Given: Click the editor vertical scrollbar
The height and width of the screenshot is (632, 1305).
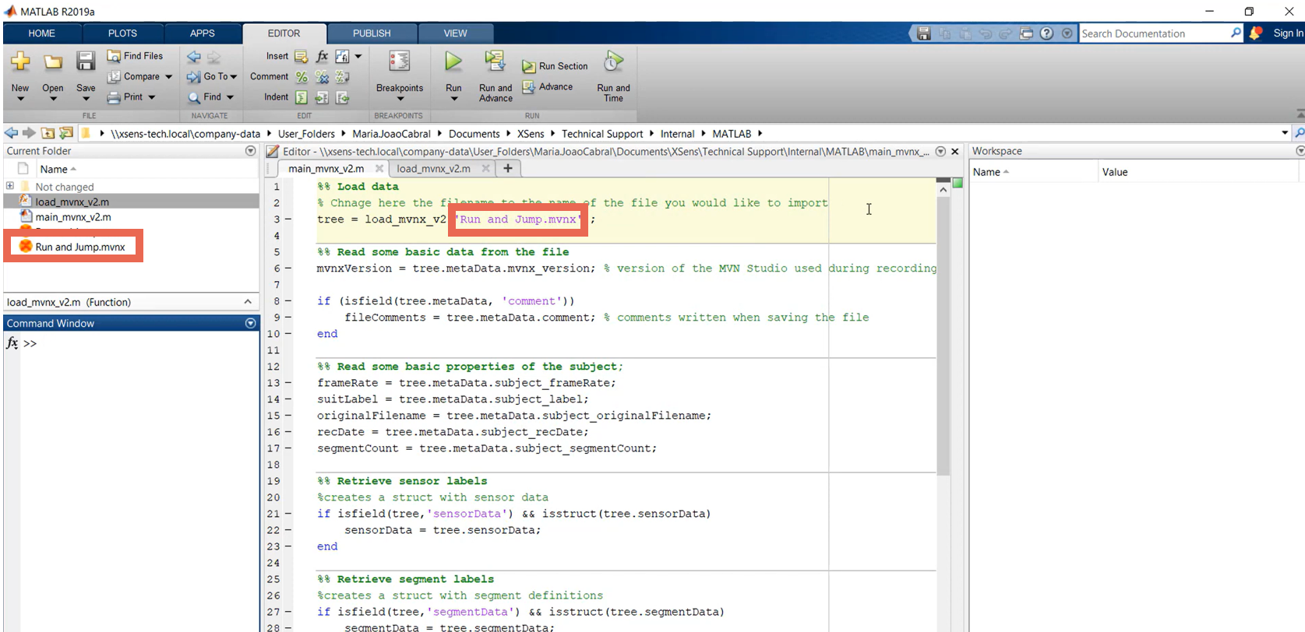Looking at the screenshot, I should pos(943,335).
